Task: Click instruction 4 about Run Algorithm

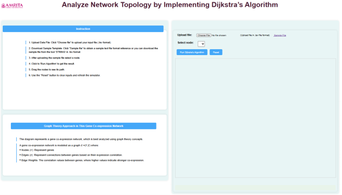Action: [51, 64]
